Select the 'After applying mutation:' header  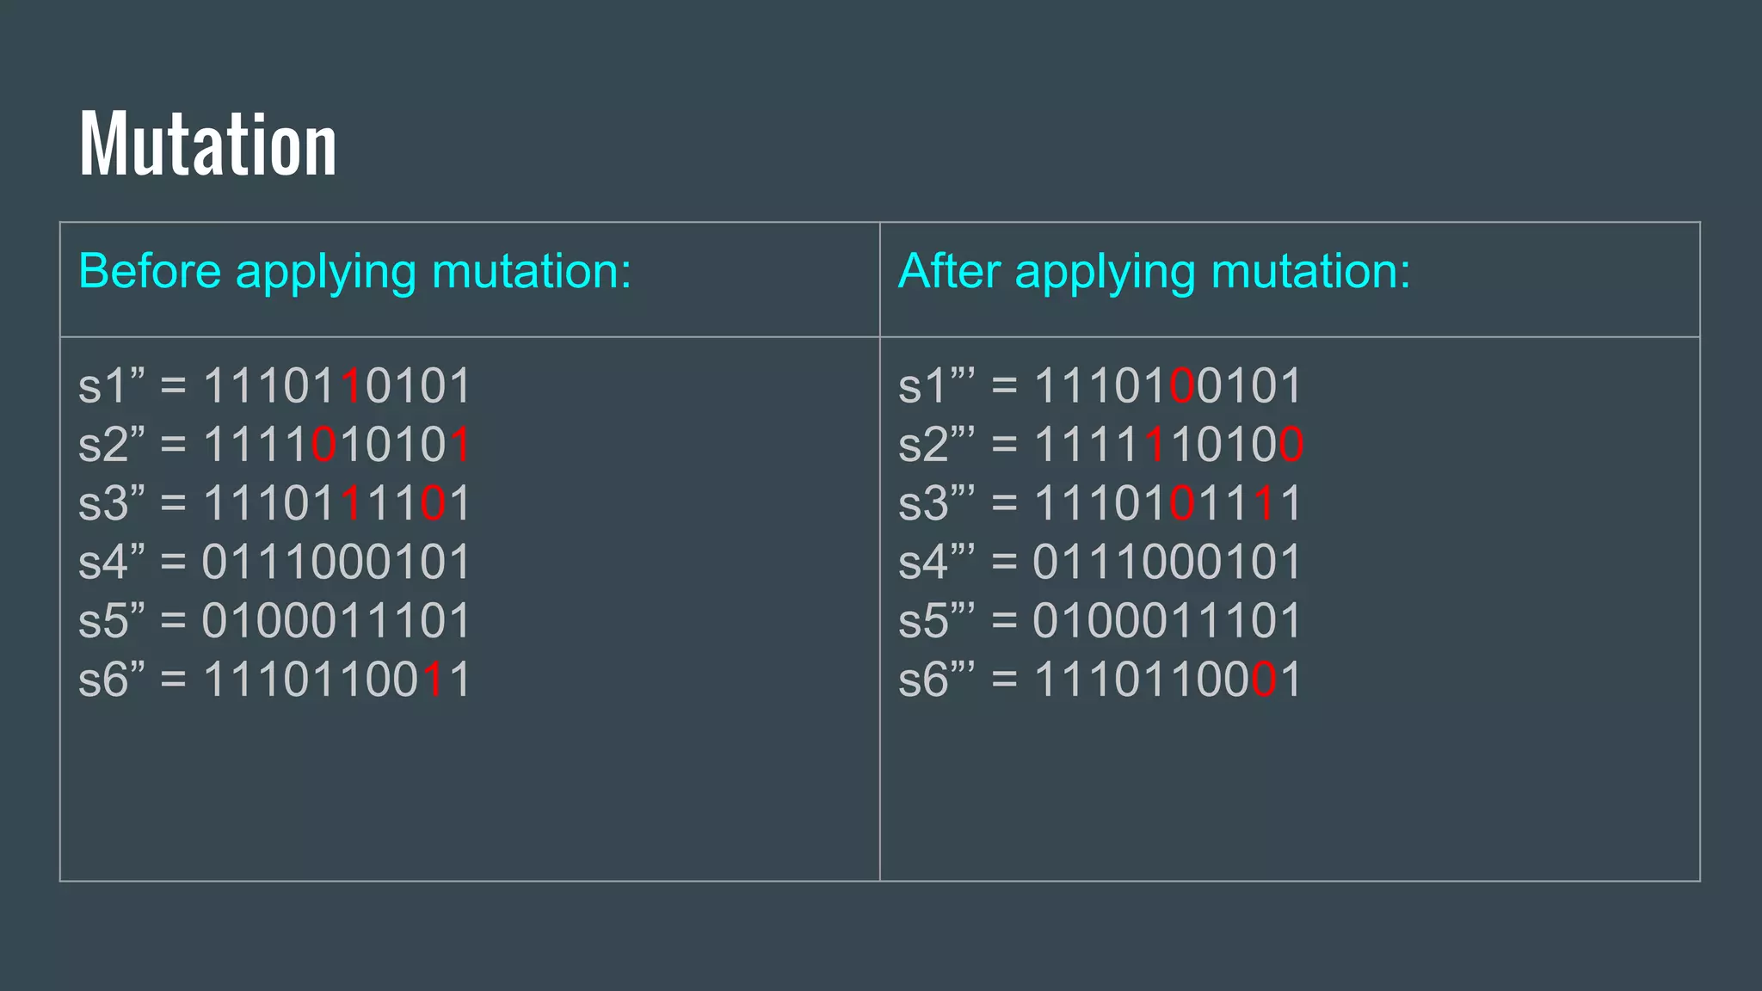[x=1155, y=273]
